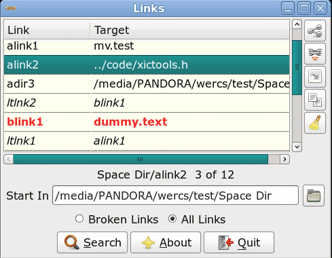Viewport: 332px width, 258px height.
Task: Click vertical scrollbar up arrow
Action: (x=297, y=24)
